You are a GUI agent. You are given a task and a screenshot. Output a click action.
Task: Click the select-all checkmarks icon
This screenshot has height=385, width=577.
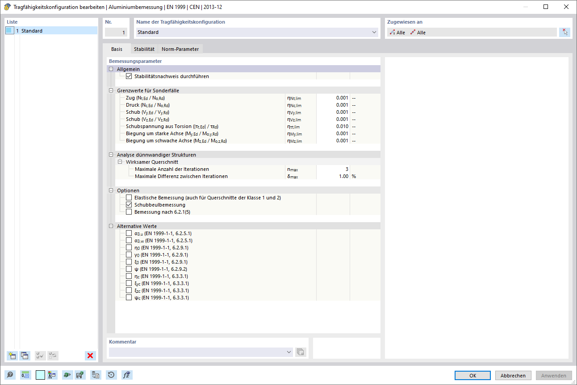click(40, 356)
